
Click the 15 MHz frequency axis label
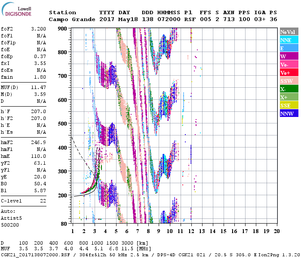pyautogui.click(x=223, y=231)
